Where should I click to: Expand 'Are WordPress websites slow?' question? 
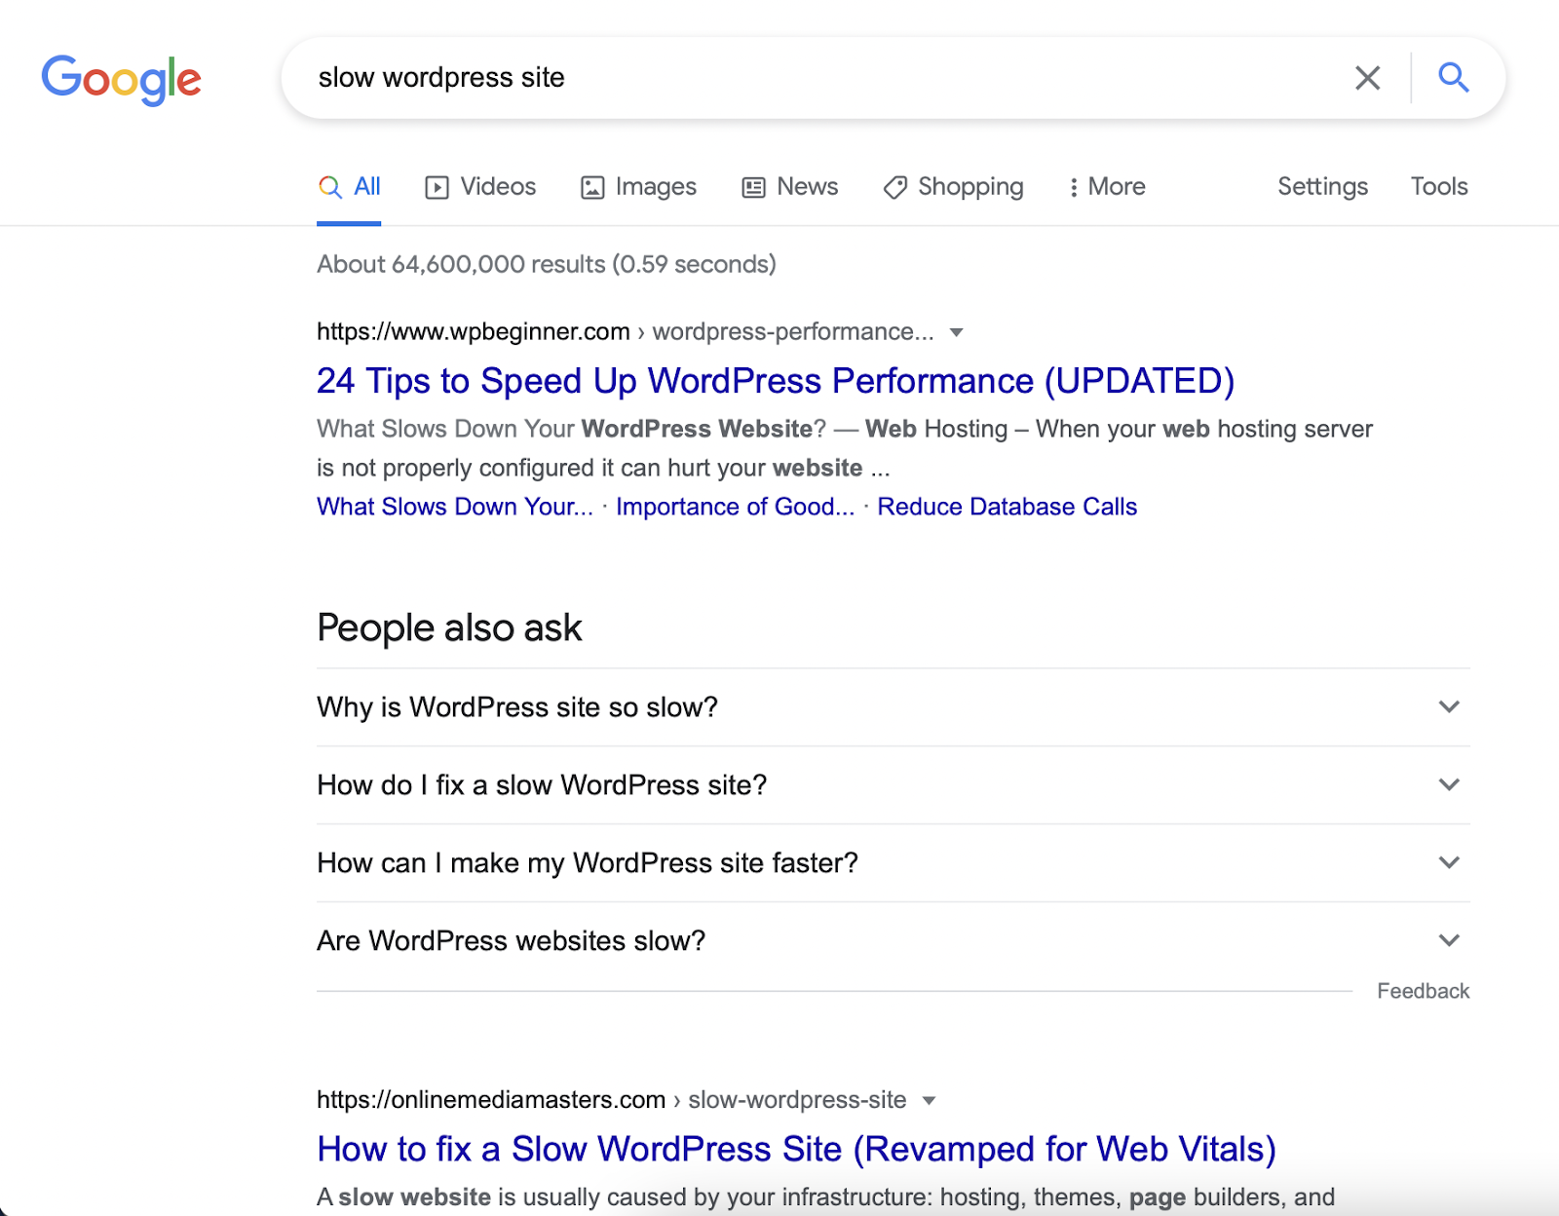894,941
